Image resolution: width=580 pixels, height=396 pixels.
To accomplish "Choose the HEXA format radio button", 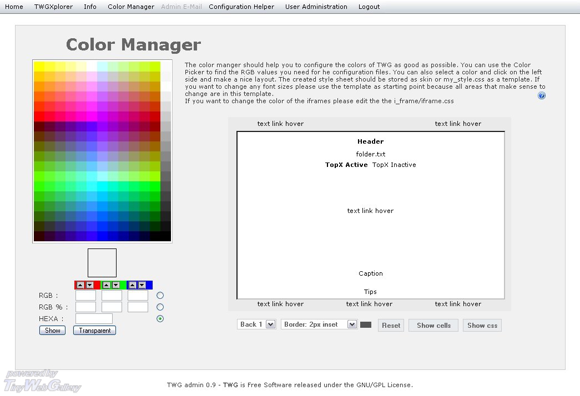I will (160, 318).
